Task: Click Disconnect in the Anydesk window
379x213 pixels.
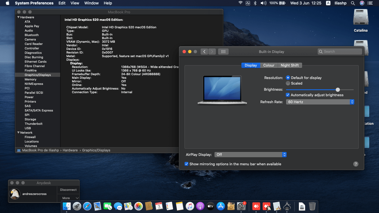Action: 68,190
